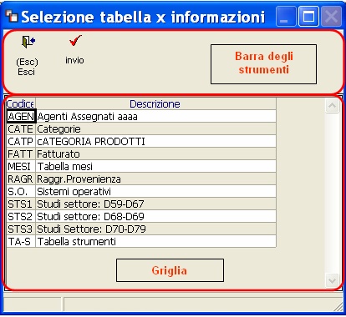Select the Categorie row
Screen dimensions: 346x317
[x=141, y=129]
